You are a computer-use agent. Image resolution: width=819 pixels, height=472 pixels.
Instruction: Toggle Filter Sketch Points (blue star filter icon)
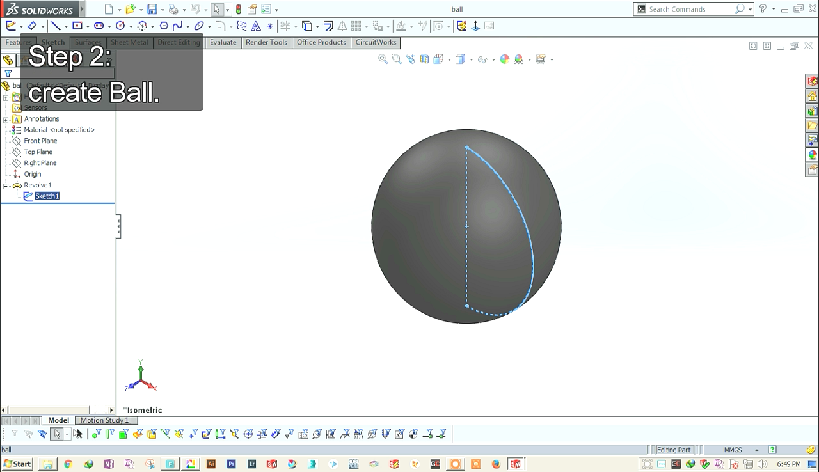[x=193, y=434]
